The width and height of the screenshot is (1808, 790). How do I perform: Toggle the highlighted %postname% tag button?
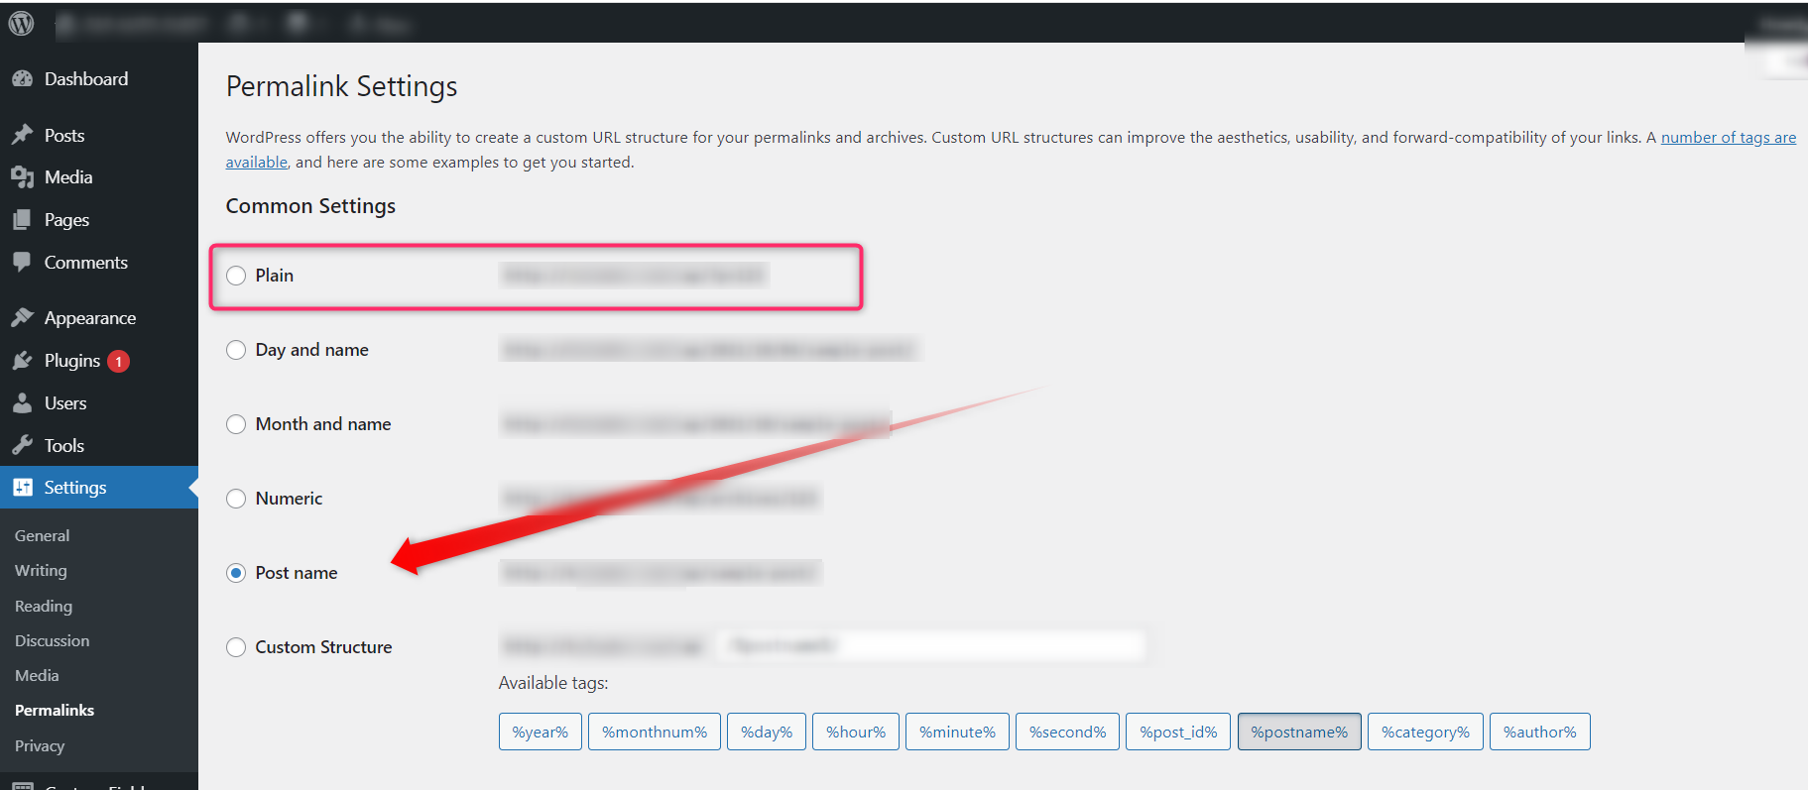click(1299, 732)
